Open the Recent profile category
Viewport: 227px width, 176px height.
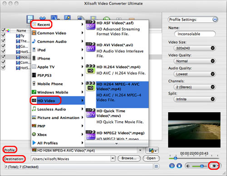[x=58, y=24]
